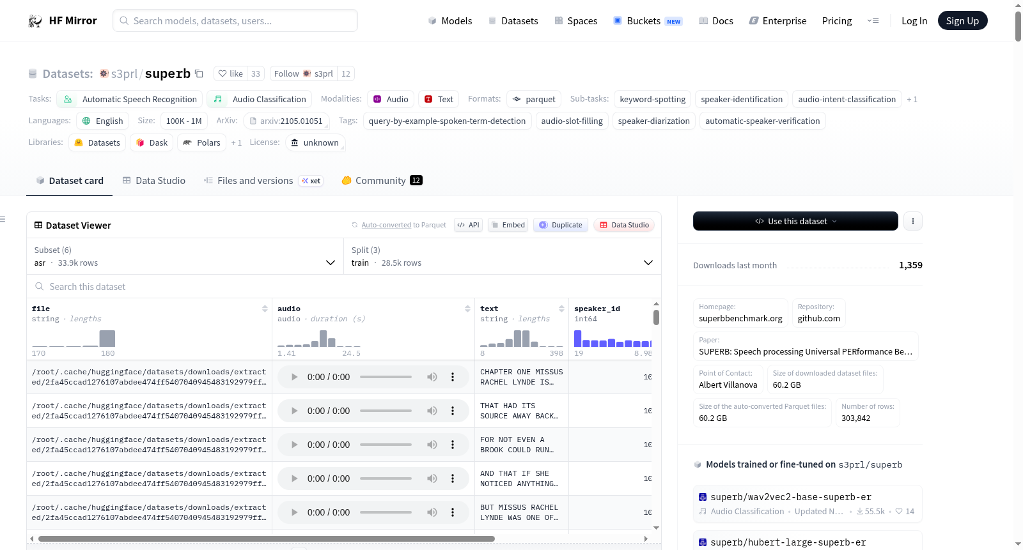Focus the Search this dataset field

344,287
